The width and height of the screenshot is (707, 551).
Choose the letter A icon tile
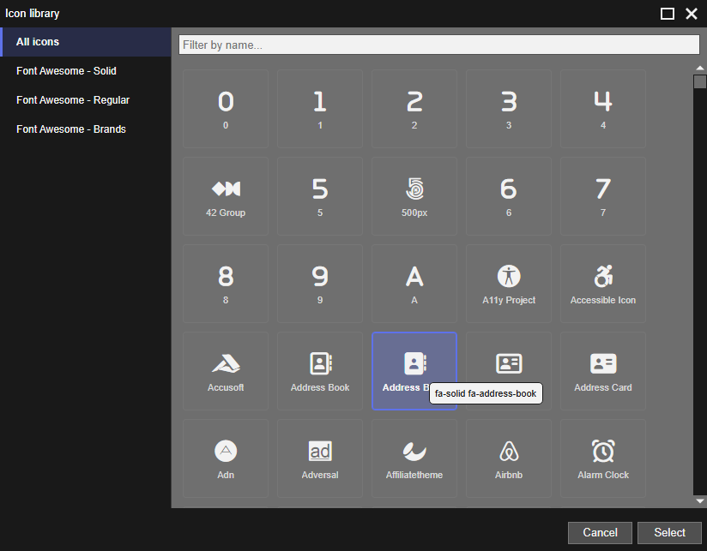(x=414, y=283)
